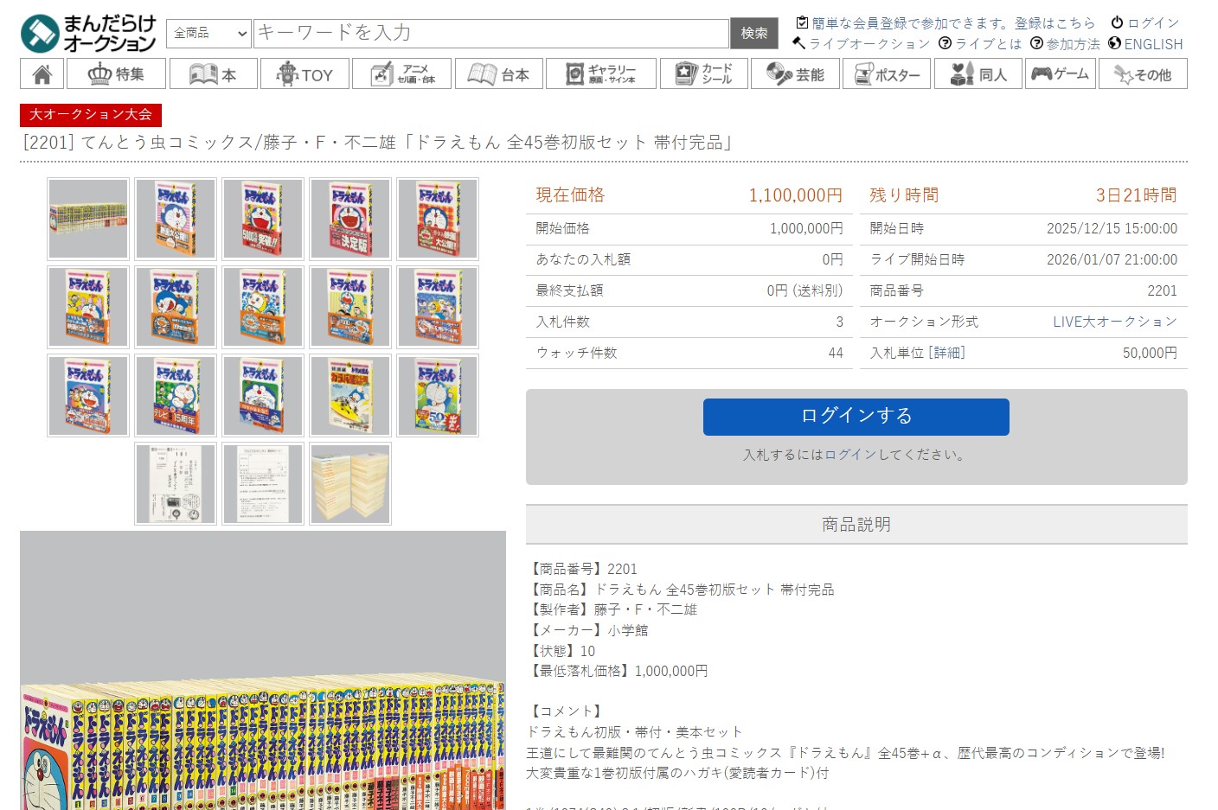Click the red 大オークション大会 label
The width and height of the screenshot is (1218, 810).
91,114
